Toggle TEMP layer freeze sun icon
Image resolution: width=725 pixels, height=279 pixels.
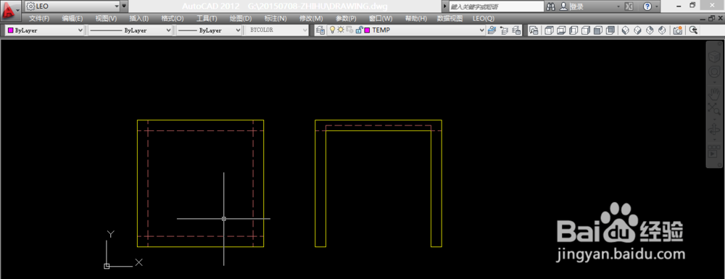pos(340,30)
